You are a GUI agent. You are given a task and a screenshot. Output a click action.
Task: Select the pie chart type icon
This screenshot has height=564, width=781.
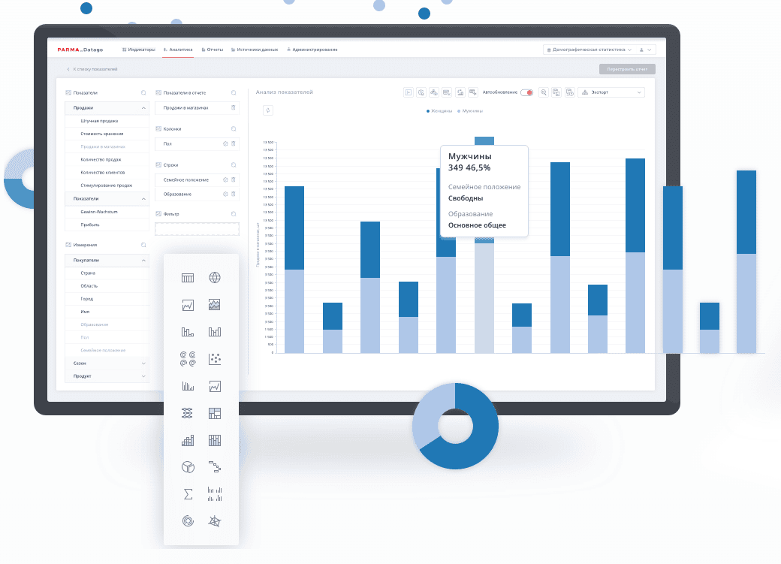coord(188,467)
